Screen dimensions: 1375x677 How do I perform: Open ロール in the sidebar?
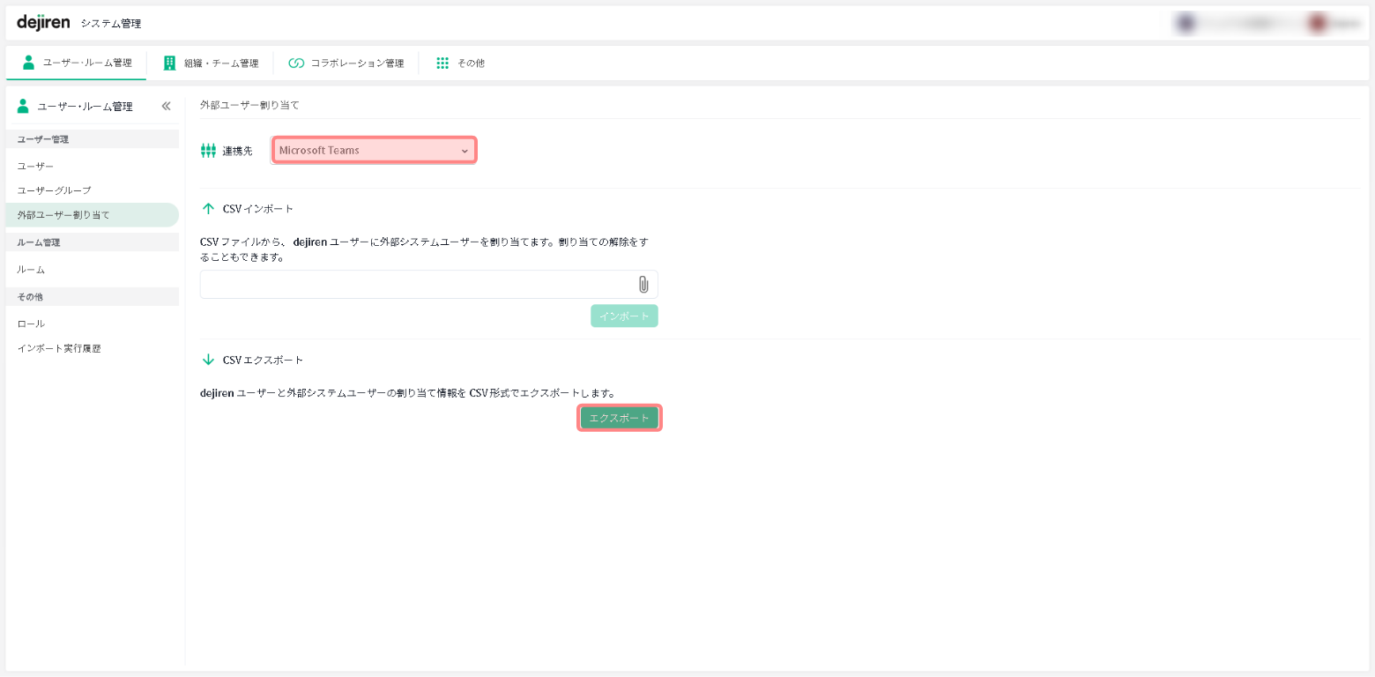(x=31, y=324)
